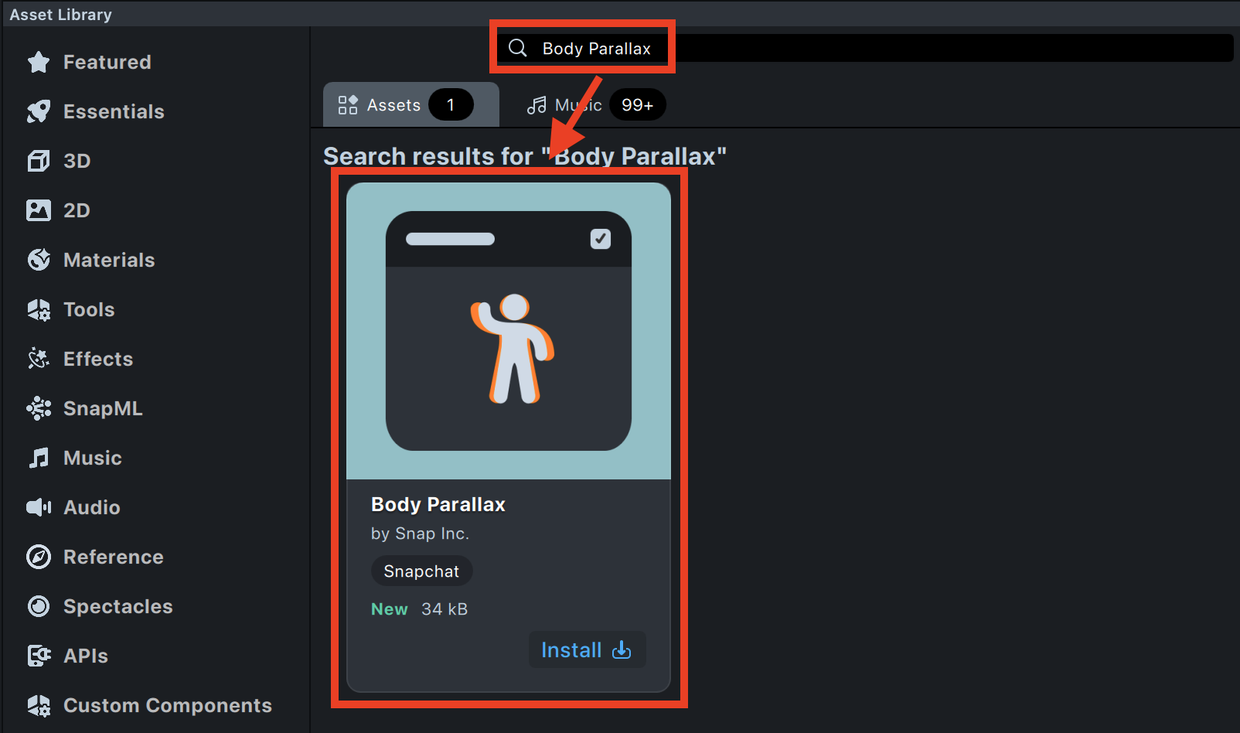The height and width of the screenshot is (733, 1240).
Task: Open the Materials category
Action: (90, 260)
